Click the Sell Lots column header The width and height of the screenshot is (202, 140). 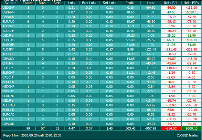point(110,3)
